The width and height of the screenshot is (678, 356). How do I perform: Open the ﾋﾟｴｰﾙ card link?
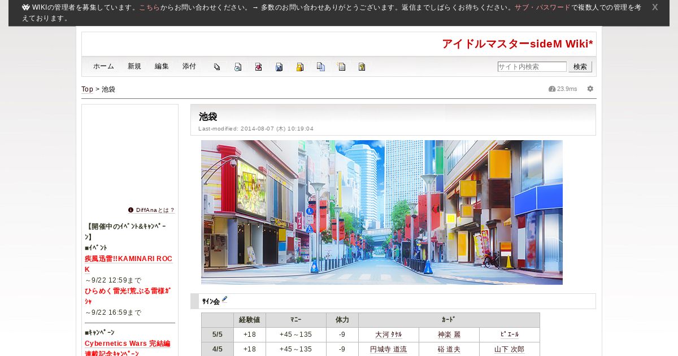click(510, 335)
